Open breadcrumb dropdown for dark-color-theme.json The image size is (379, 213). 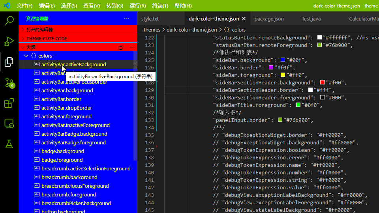click(x=192, y=30)
